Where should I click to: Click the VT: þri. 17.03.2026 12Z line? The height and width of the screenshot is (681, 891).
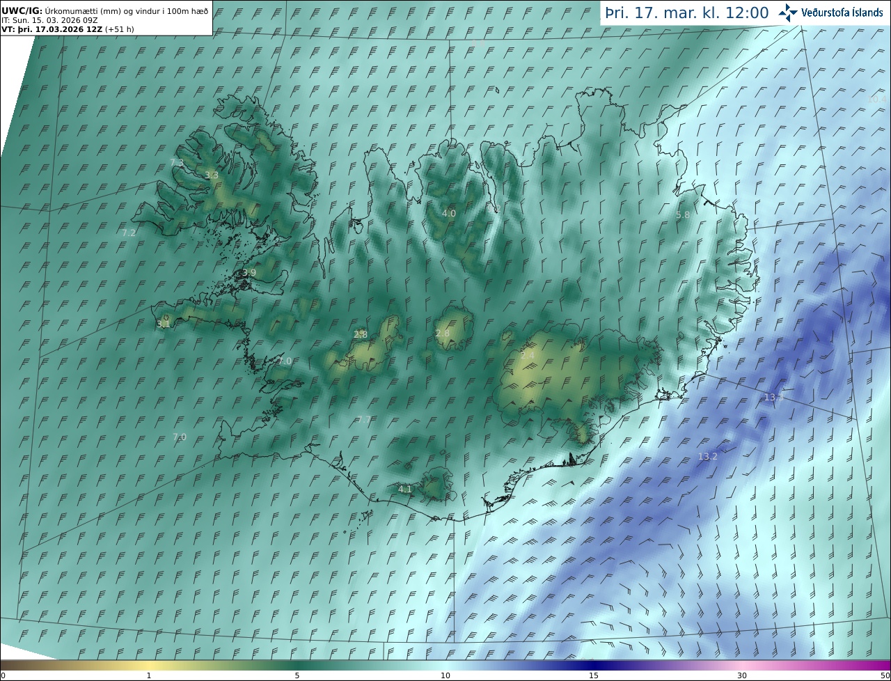[x=68, y=29]
